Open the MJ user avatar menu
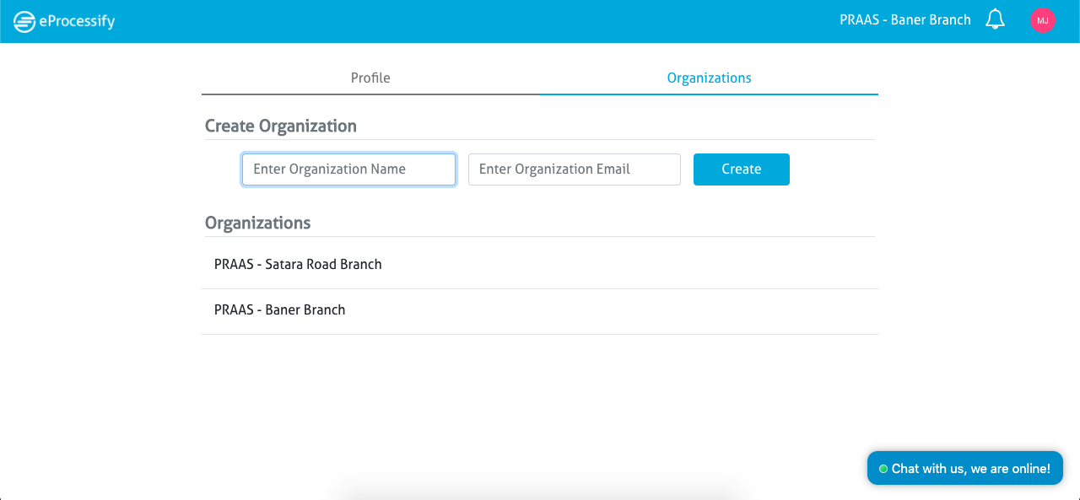Screen dimensions: 1080x500 [x=1043, y=20]
